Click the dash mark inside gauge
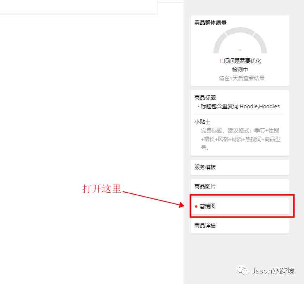The image size is (304, 284). click(x=240, y=50)
